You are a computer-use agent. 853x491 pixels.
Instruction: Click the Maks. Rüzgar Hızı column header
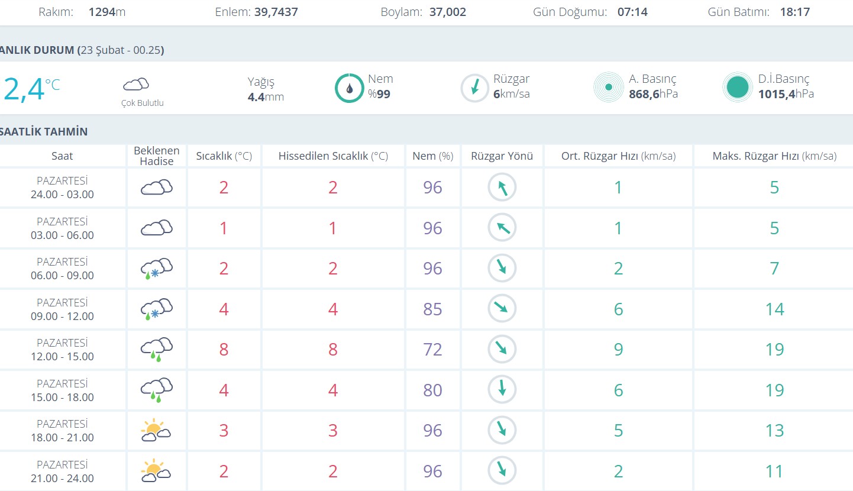774,156
